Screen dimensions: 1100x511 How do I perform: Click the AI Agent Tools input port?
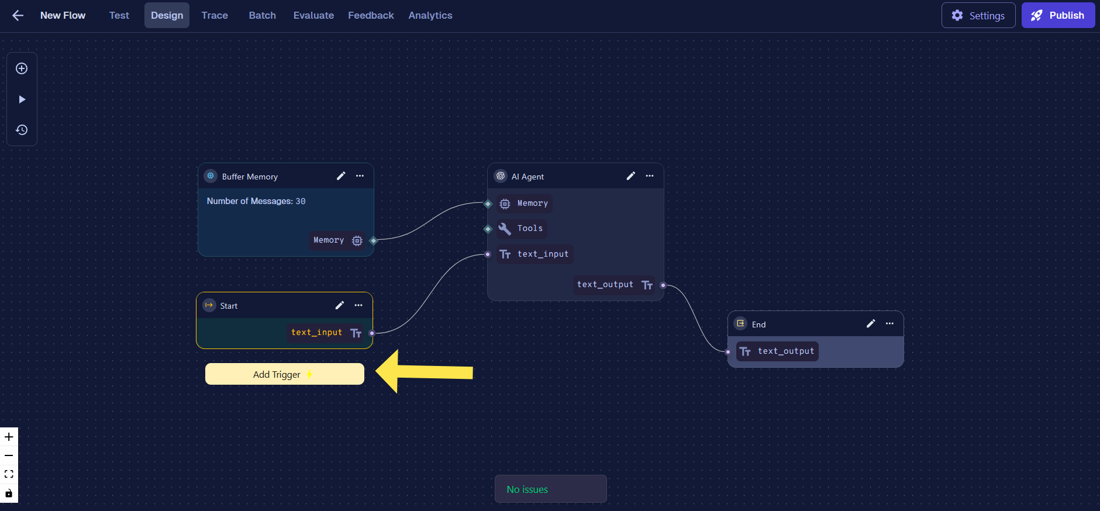coord(488,229)
